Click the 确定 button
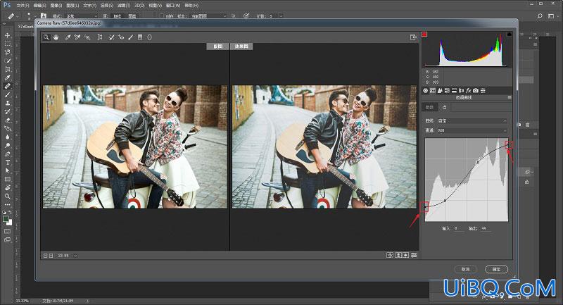This screenshot has width=563, height=305. point(496,269)
